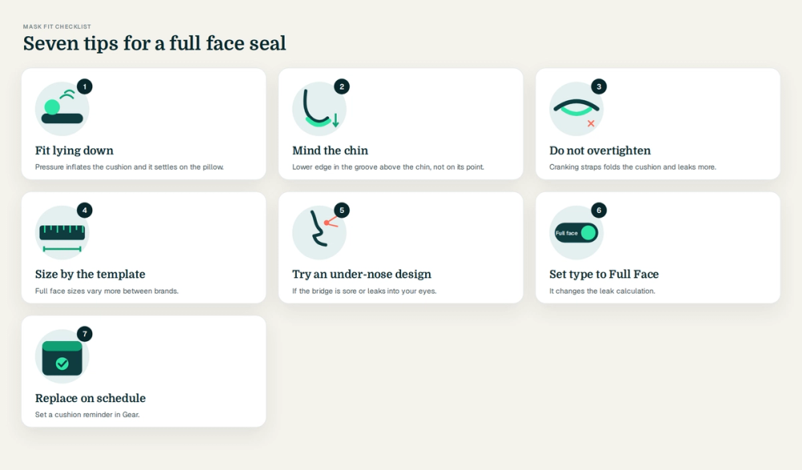Click the number 1 badge
The image size is (802, 470).
tap(85, 86)
